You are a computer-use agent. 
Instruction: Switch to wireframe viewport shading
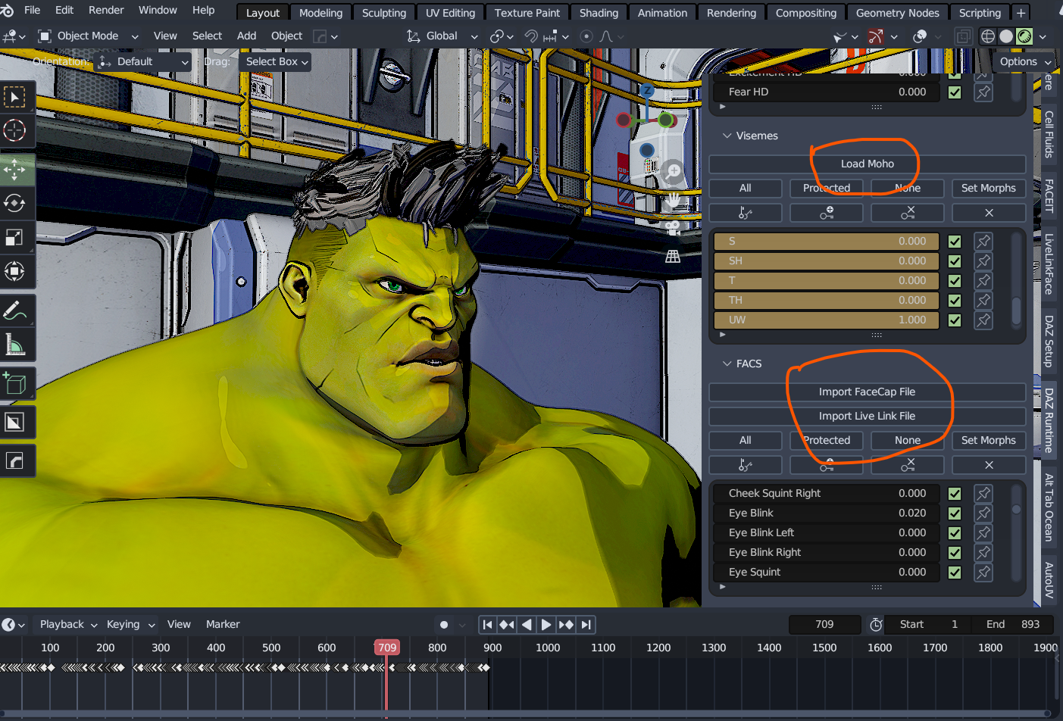click(x=988, y=36)
